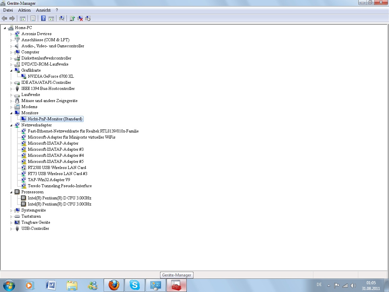389x292 pixels.
Task: Click the DE language indicator
Action: (319, 285)
